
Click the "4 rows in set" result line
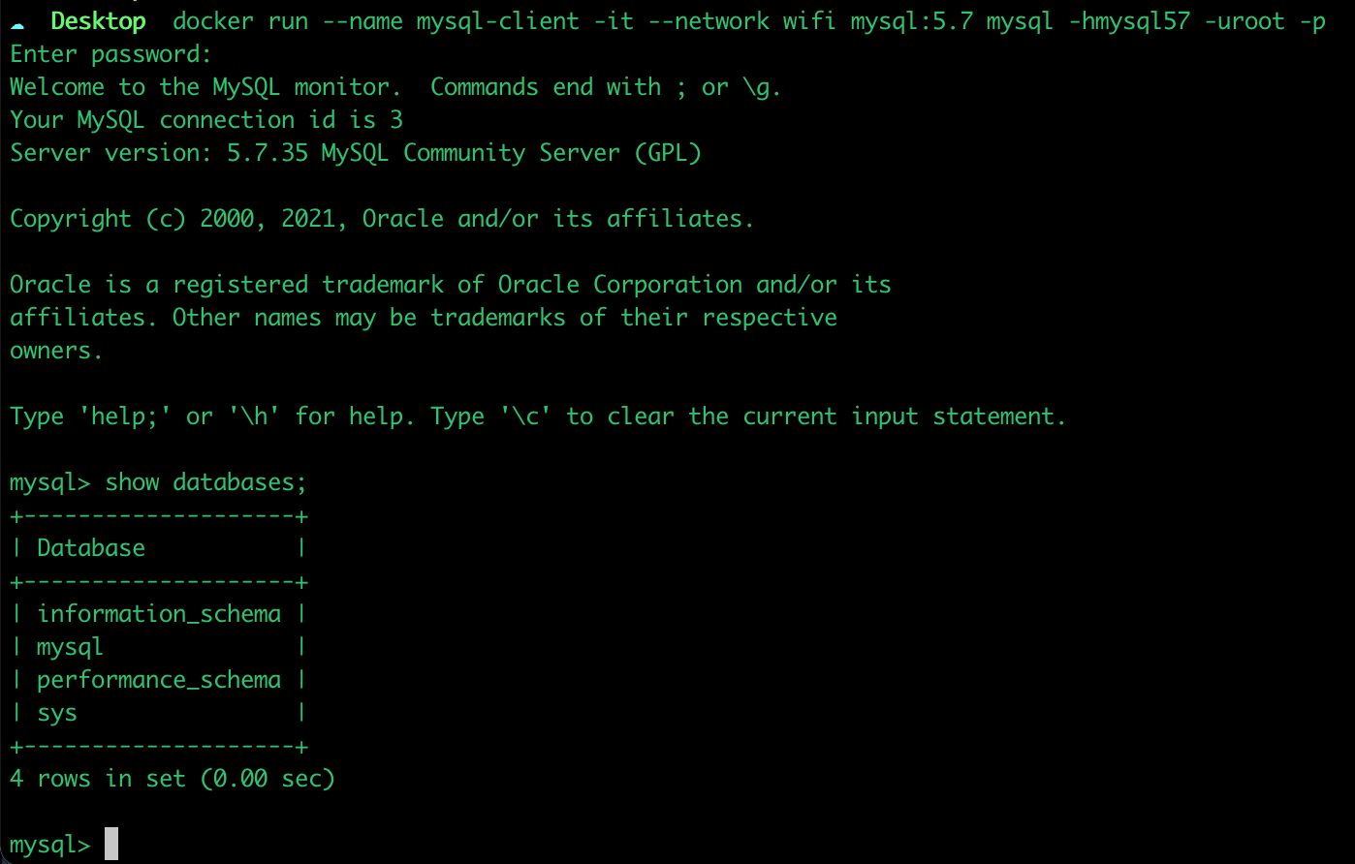point(172,779)
